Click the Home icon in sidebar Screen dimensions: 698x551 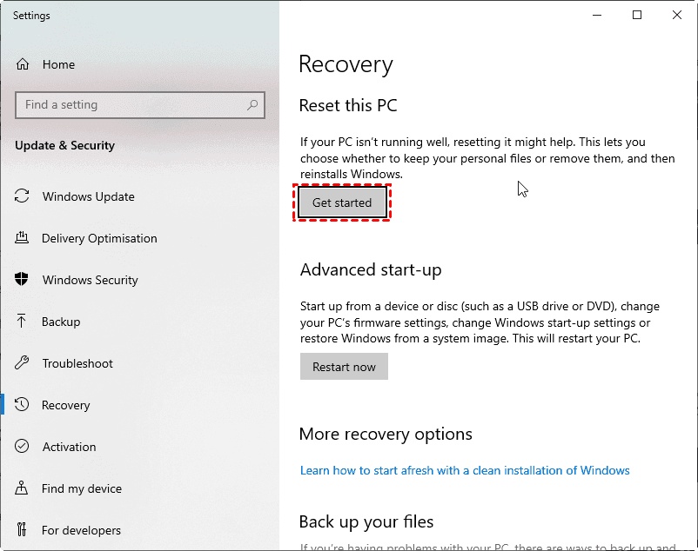tap(23, 64)
